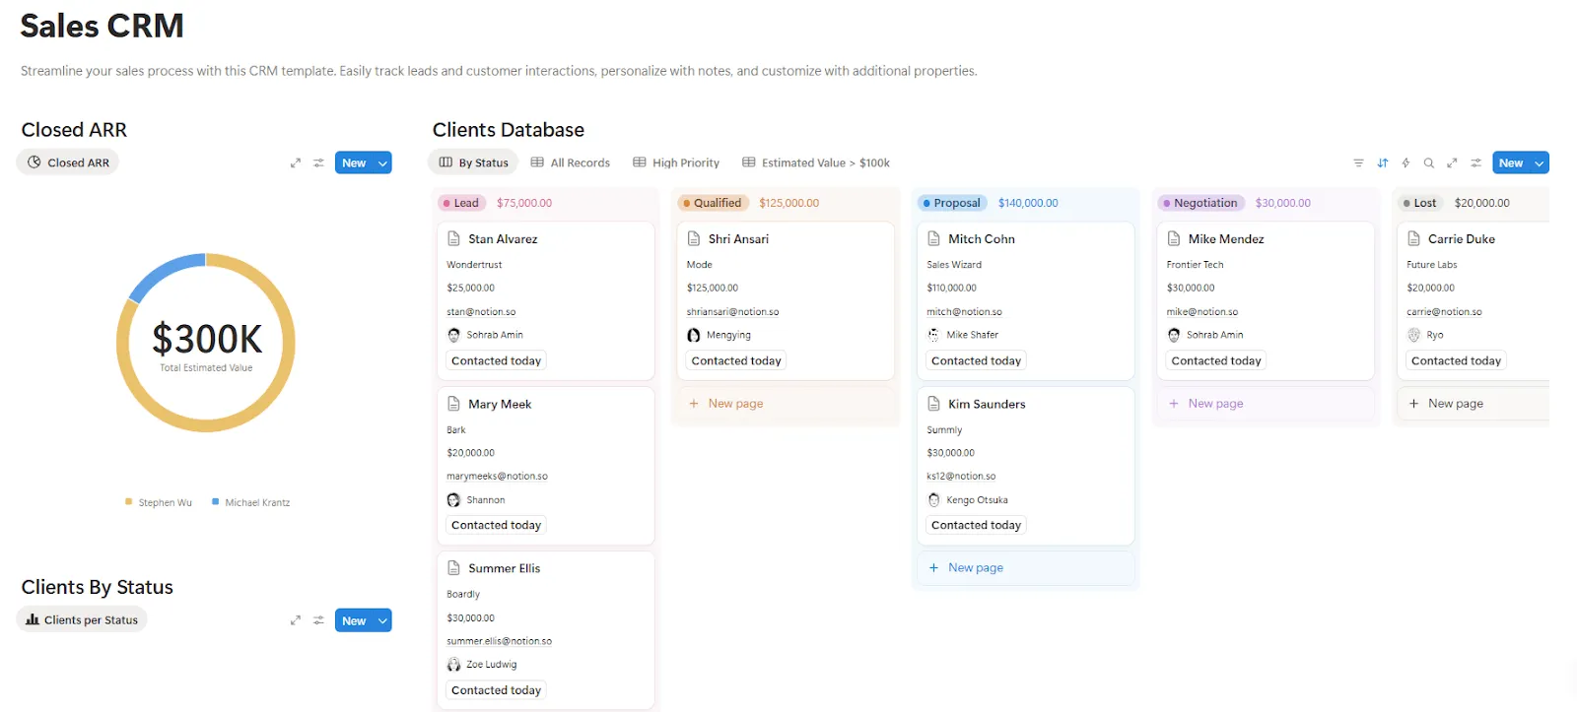
Task: Open the Kim Saunders card
Action: (x=1026, y=466)
